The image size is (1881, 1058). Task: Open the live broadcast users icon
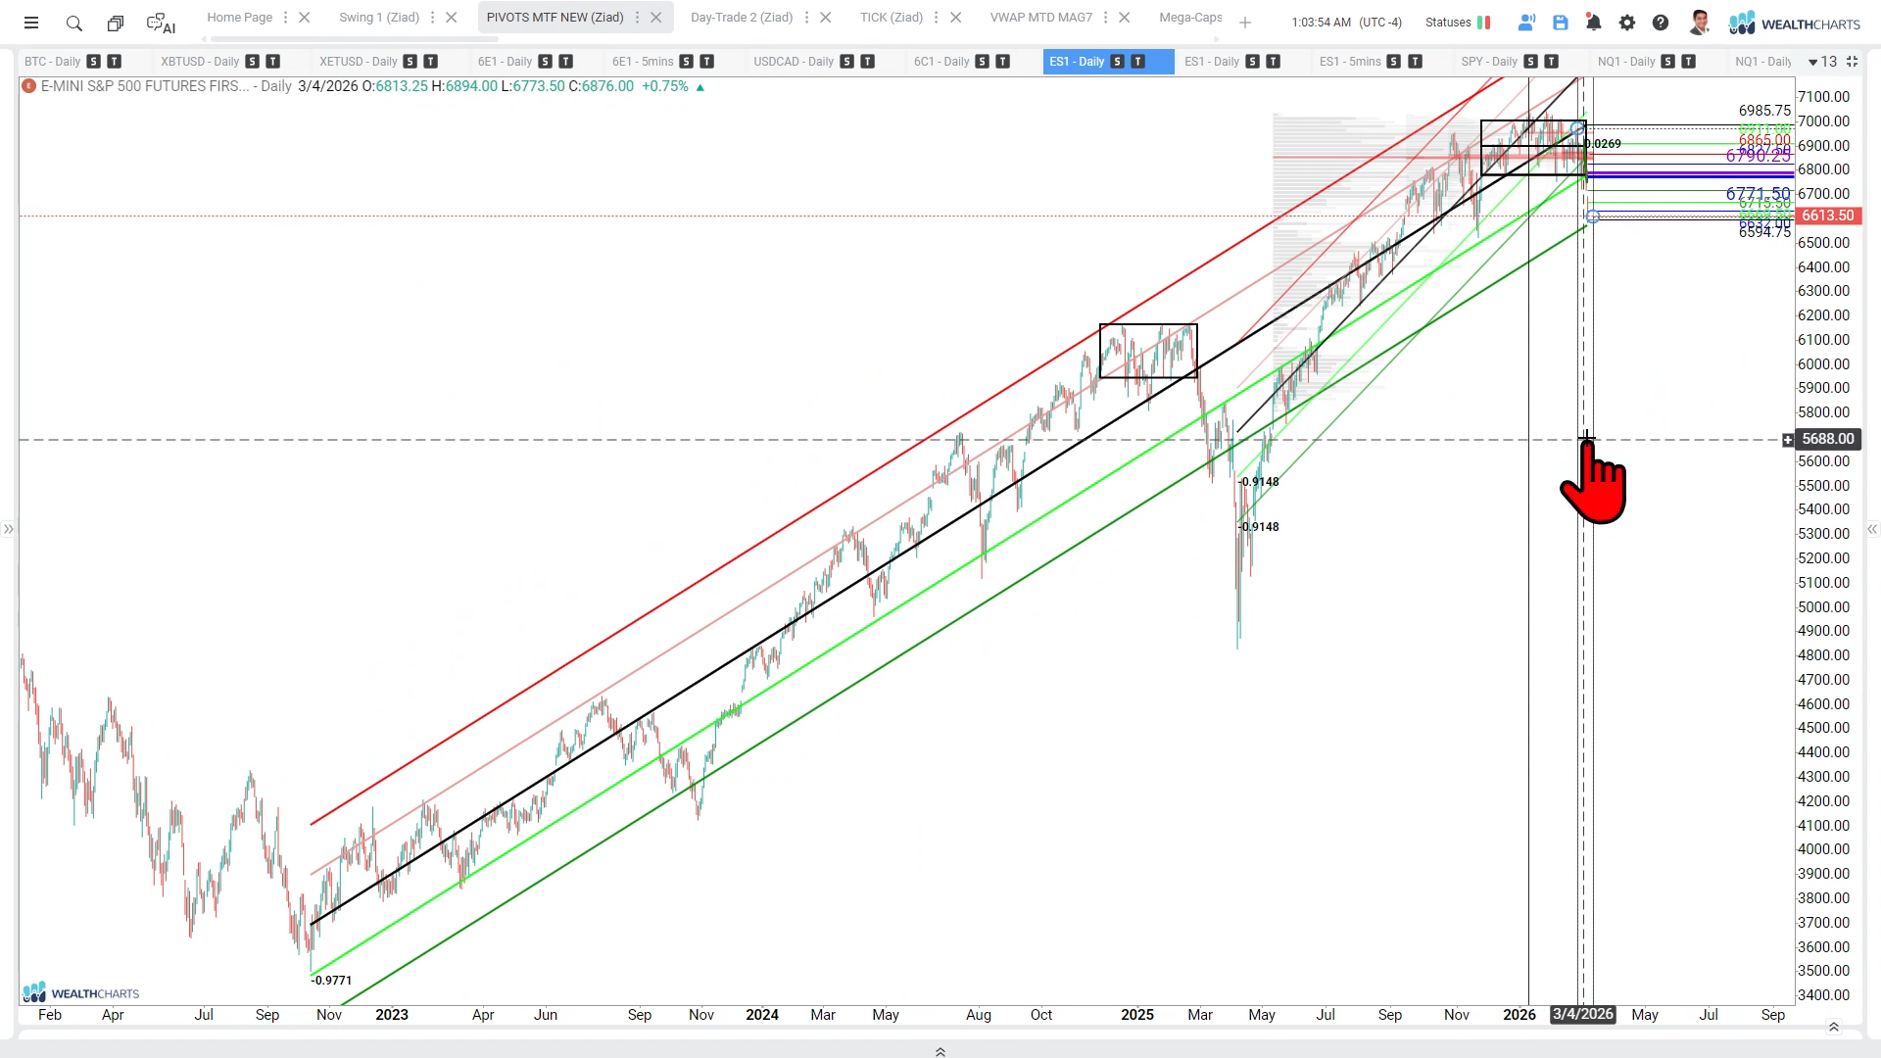pyautogui.click(x=1526, y=23)
